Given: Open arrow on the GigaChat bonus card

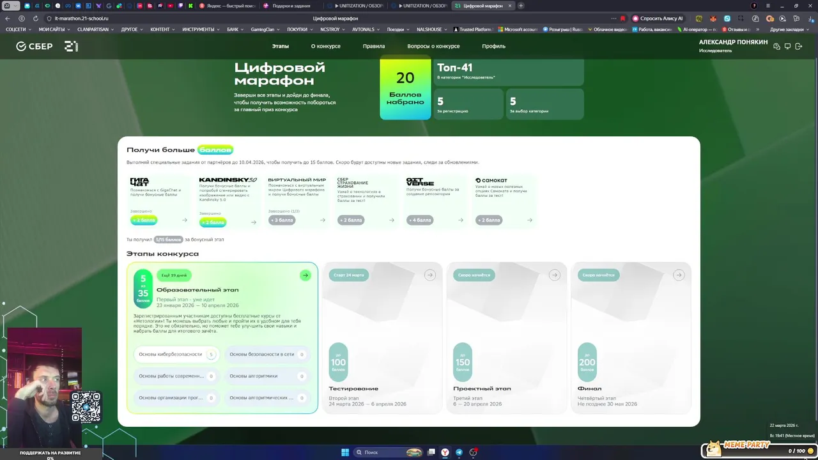Looking at the screenshot, I should pyautogui.click(x=185, y=220).
